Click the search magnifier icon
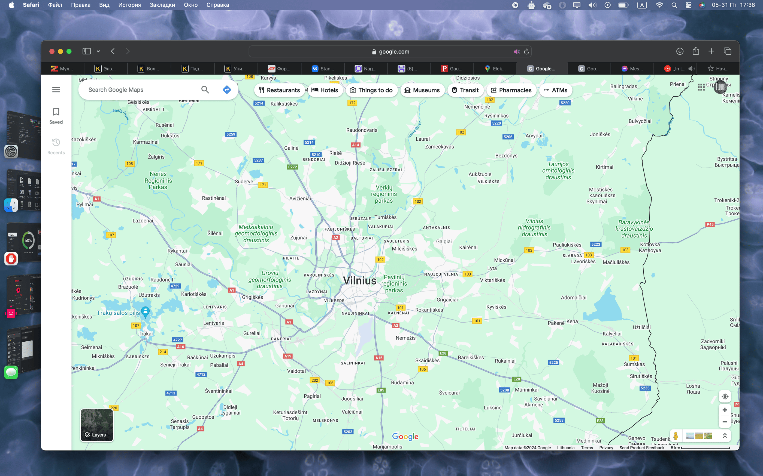 [205, 90]
